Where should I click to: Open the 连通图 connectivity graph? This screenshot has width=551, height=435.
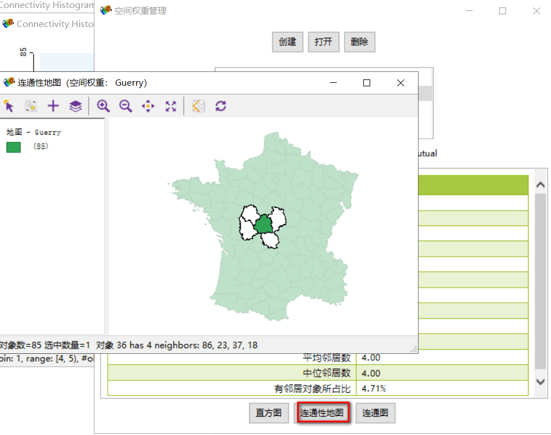pyautogui.click(x=375, y=413)
